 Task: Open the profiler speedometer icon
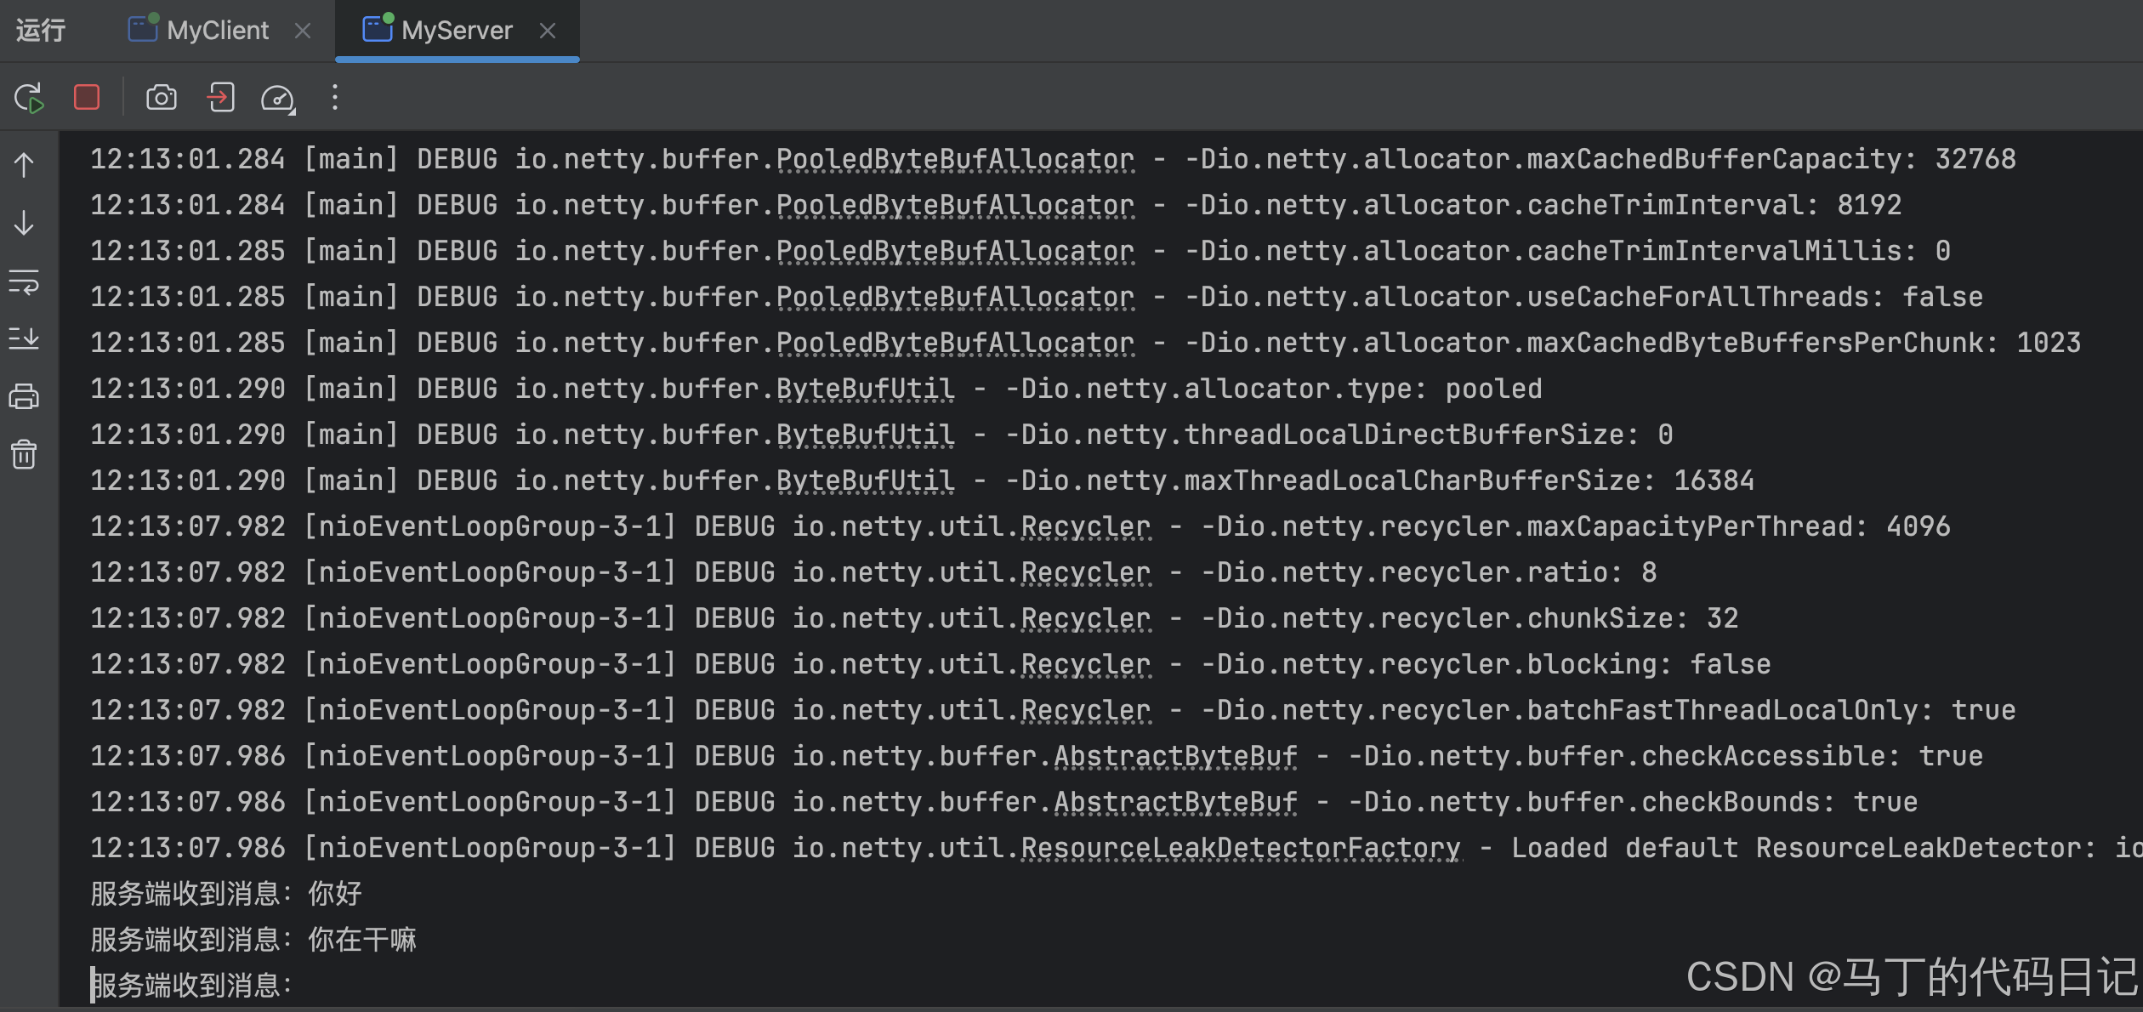278,99
